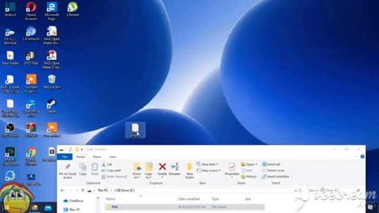Open the Shotcut desktop icon
This screenshot has width=379, height=213.
point(10,9)
